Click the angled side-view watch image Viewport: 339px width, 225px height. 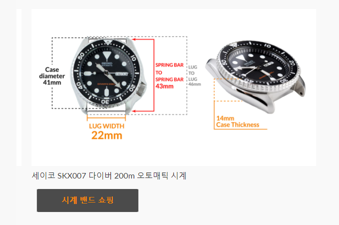[256, 76]
